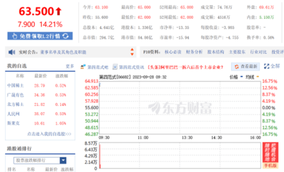Click the 63.500 current price
The image size is (284, 172).
coord(36,11)
